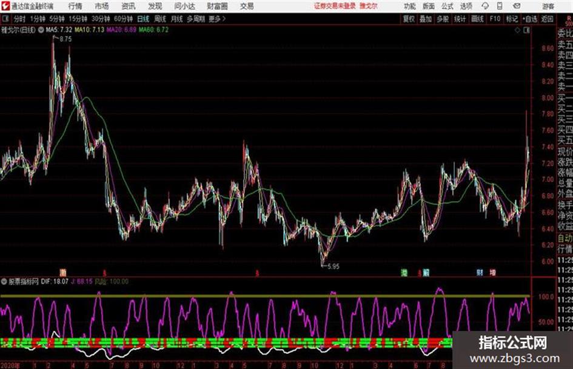This screenshot has height=369, width=573.
Task: Click the orange 涨 event marker on timeline
Action: coord(64,273)
